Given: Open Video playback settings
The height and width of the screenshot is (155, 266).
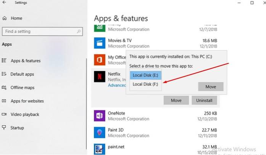Looking at the screenshot, I should pyautogui.click(x=25, y=114).
